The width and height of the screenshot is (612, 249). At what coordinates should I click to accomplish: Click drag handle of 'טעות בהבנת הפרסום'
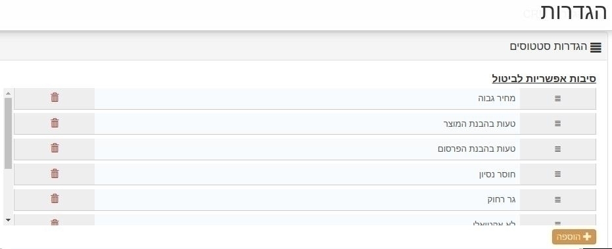pos(557,149)
